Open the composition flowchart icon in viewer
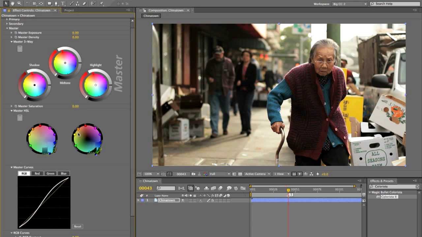The width and height of the screenshot is (422, 237). [312, 174]
